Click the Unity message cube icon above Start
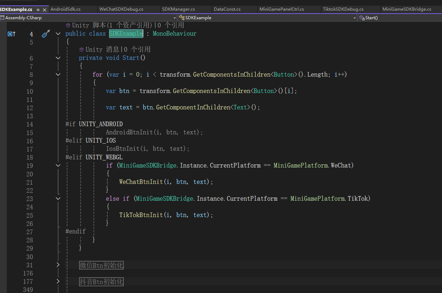 (x=82, y=50)
